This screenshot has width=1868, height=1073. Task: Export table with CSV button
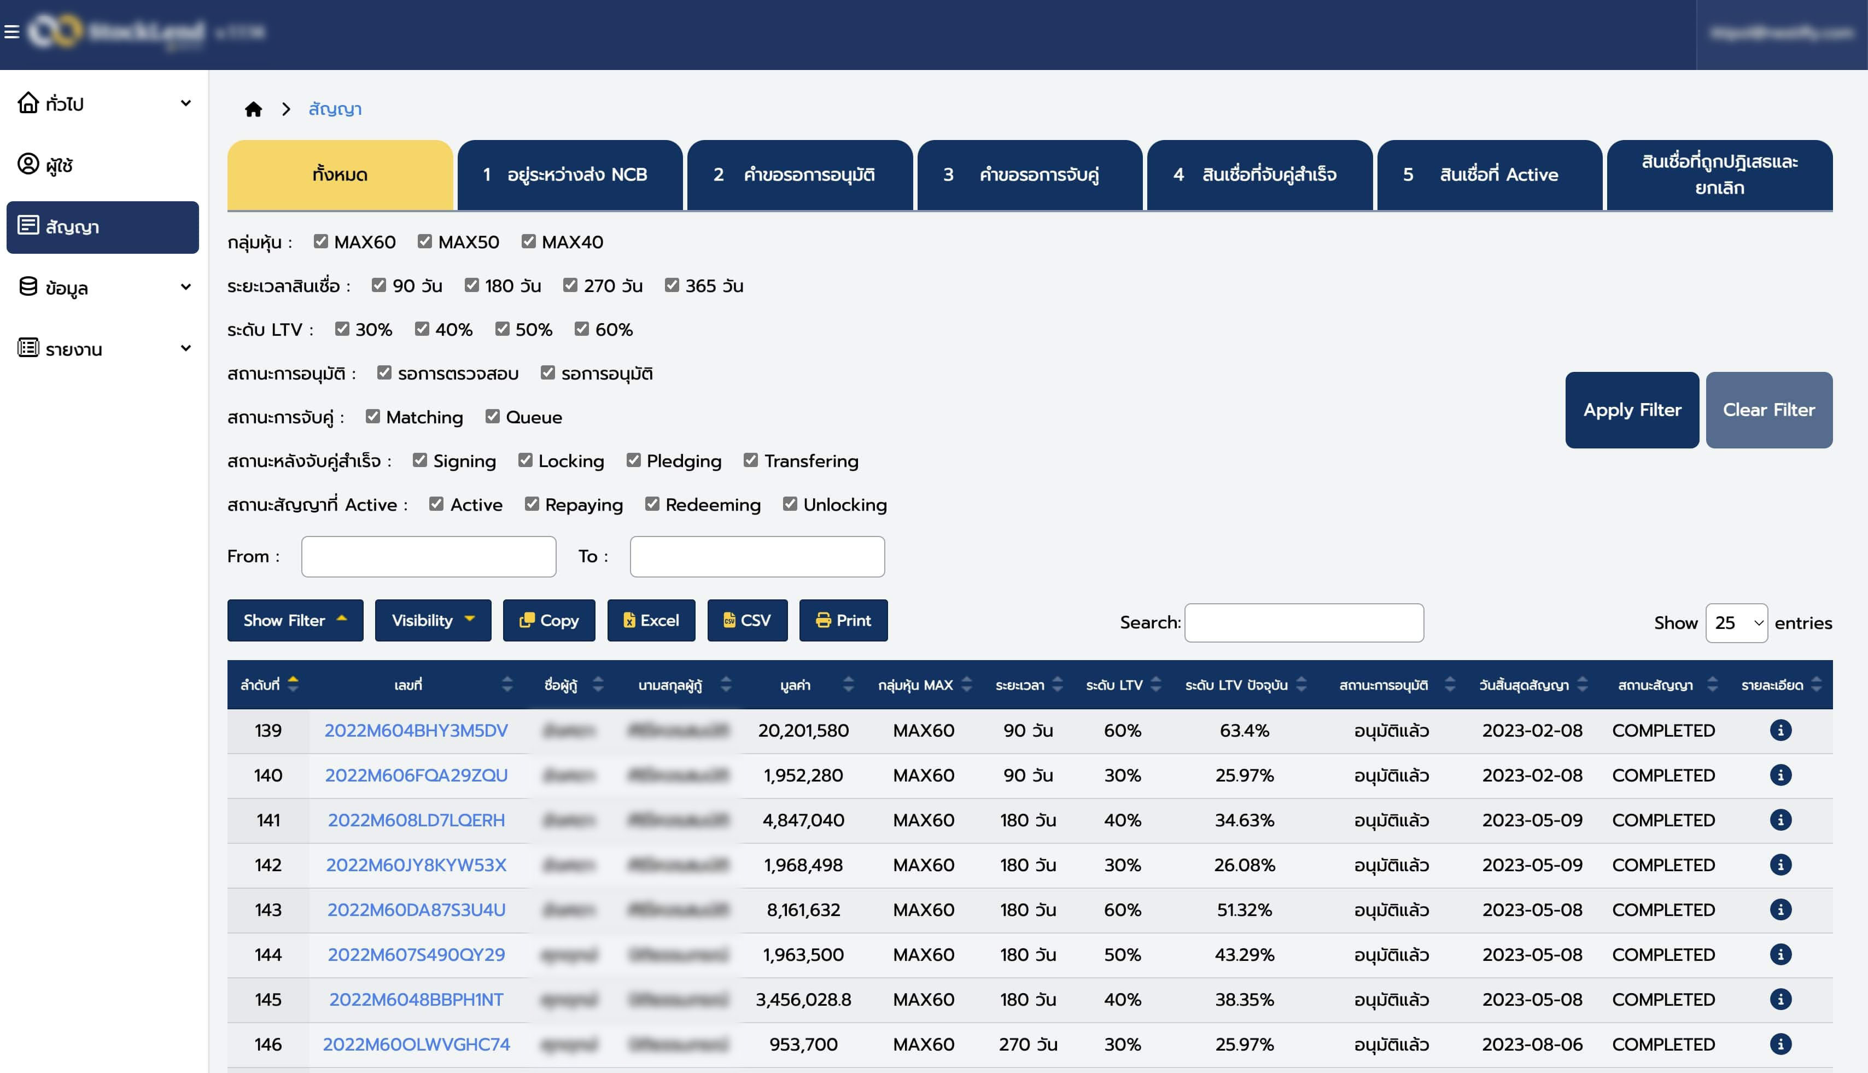coord(747,621)
